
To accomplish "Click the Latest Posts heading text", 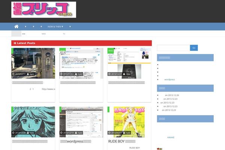I will pos(26,43).
